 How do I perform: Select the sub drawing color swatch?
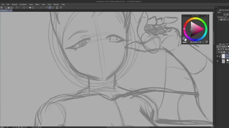coord(185,40)
